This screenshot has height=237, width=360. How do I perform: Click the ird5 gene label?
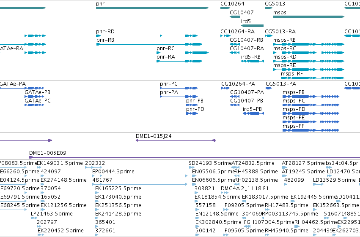[246, 21]
